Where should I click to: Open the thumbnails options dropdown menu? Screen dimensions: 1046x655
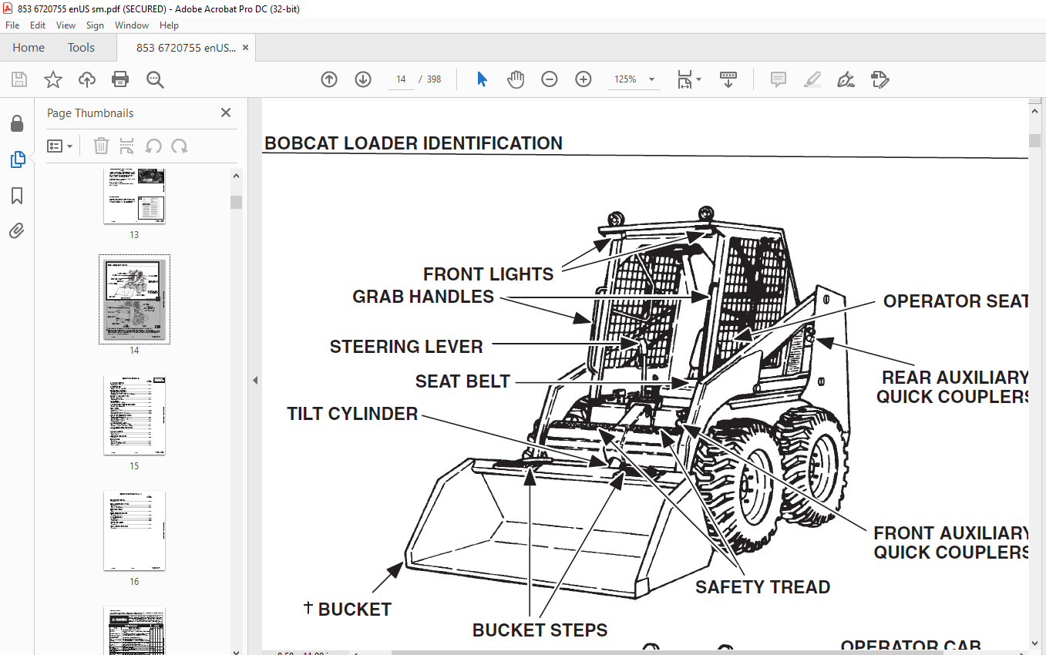[59, 146]
